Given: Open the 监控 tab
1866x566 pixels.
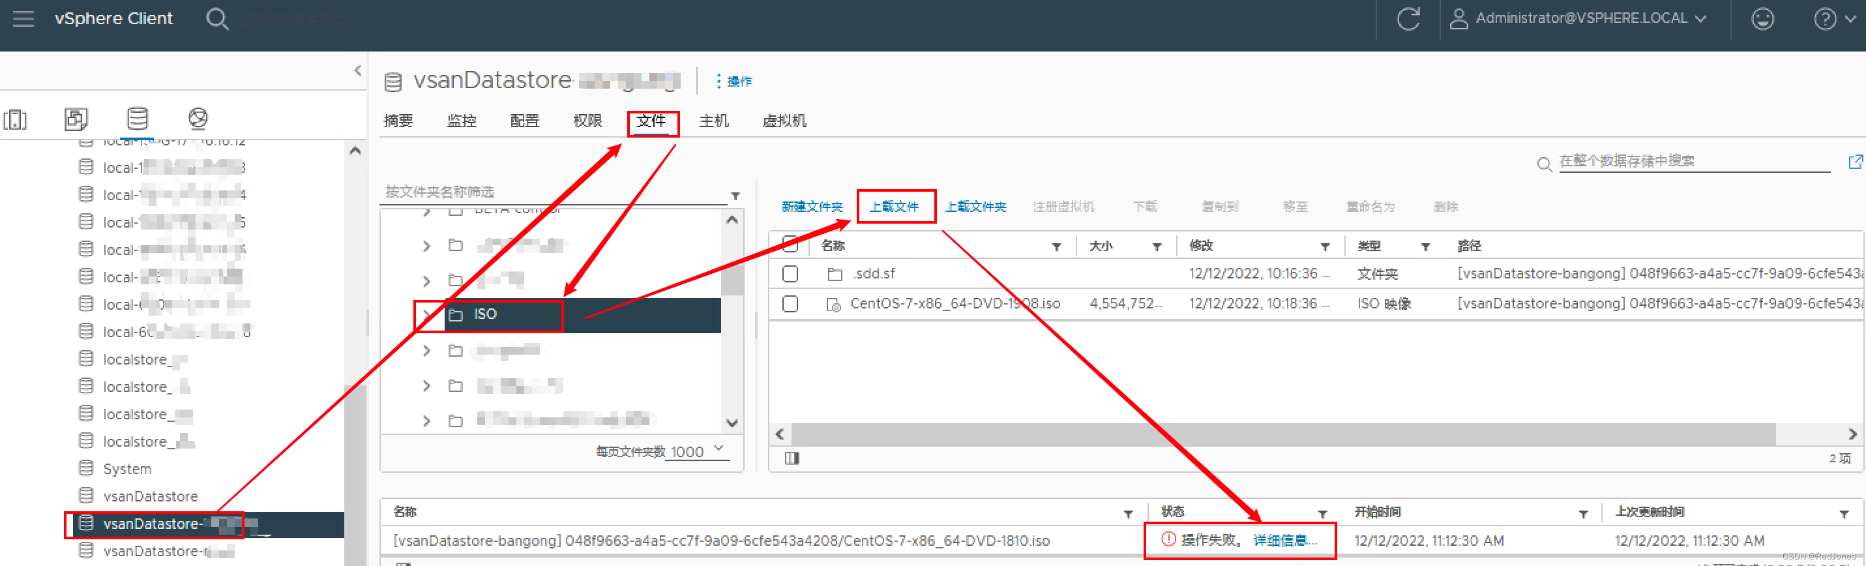Looking at the screenshot, I should [462, 121].
